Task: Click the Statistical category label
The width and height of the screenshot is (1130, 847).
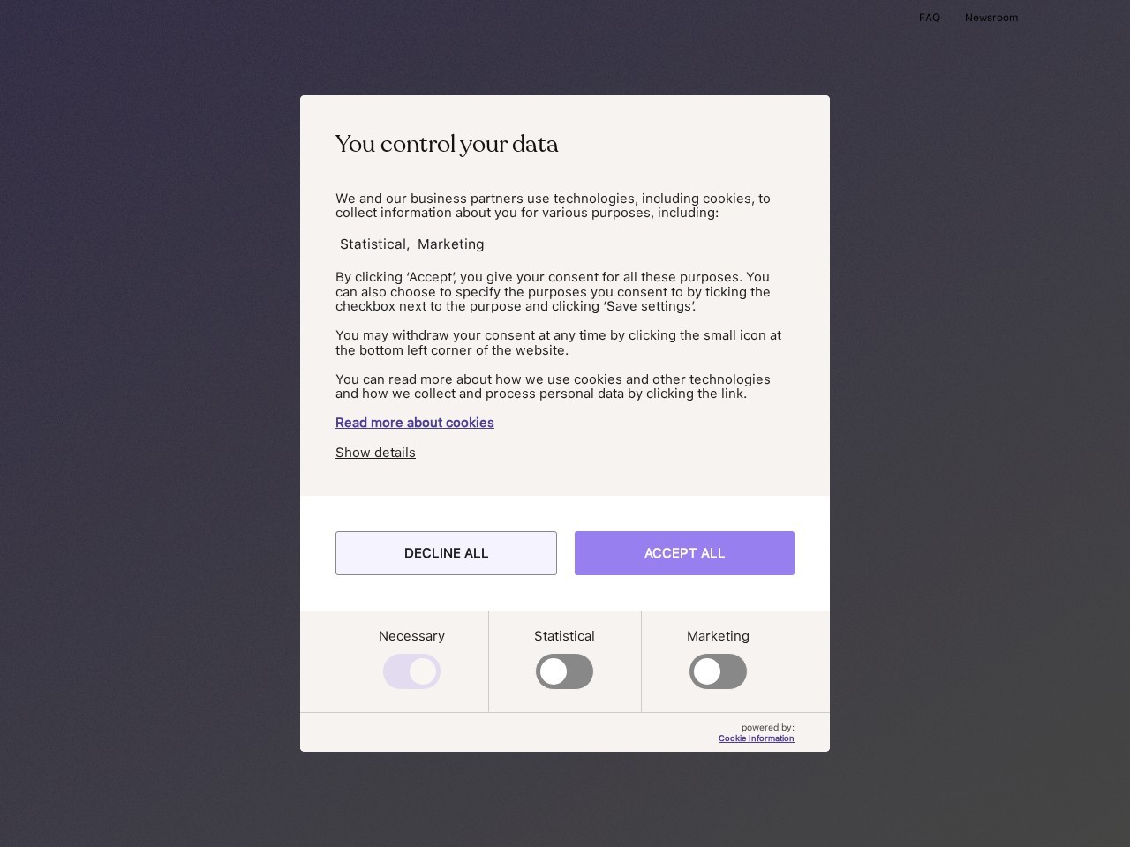Action: [564, 636]
